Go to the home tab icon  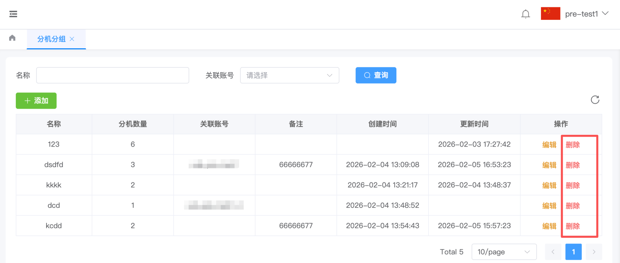pos(12,38)
